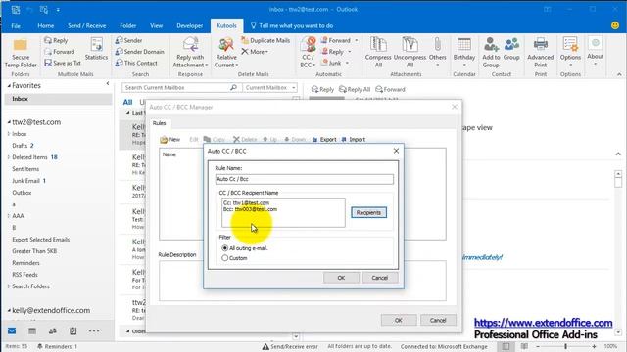Click Export in the Manager toolbar

(324, 139)
